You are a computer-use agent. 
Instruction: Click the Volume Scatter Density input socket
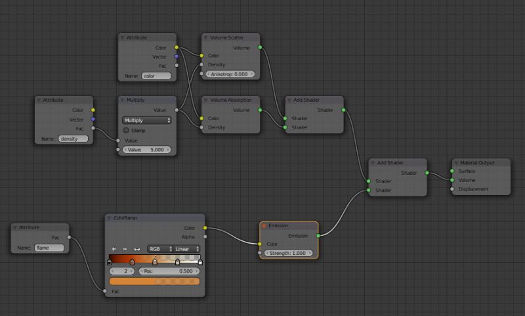point(201,64)
